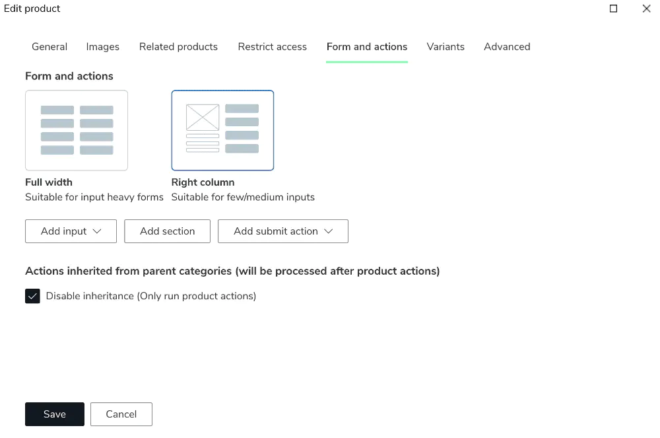The height and width of the screenshot is (438, 660).
Task: Click the Full width layout preview graphic
Action: coord(76,130)
